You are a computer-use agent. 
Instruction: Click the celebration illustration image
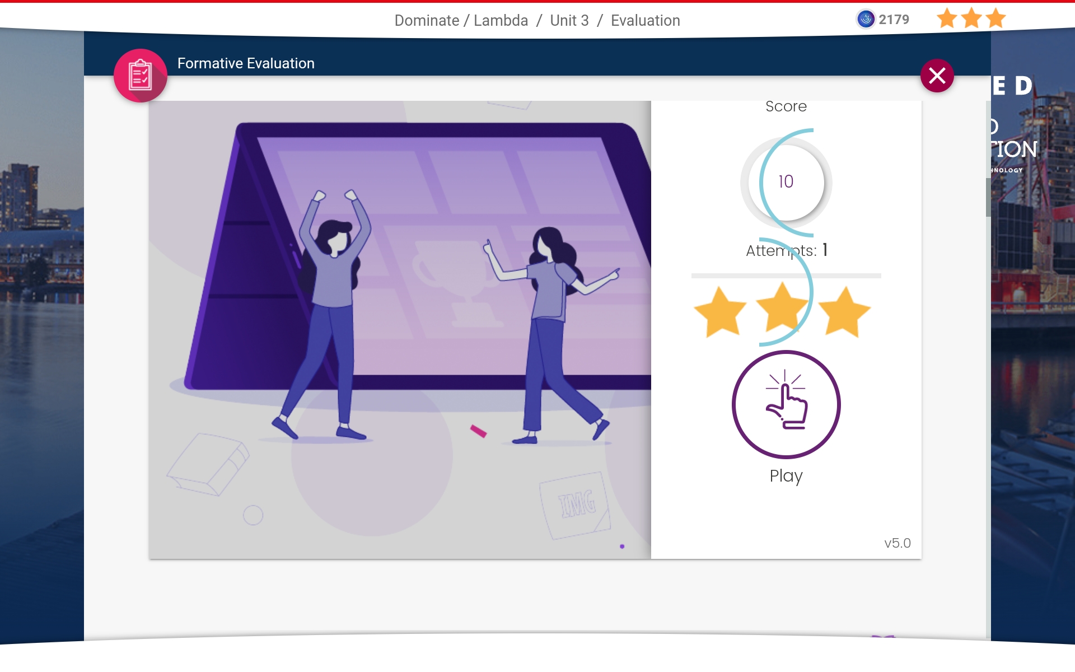click(x=400, y=329)
